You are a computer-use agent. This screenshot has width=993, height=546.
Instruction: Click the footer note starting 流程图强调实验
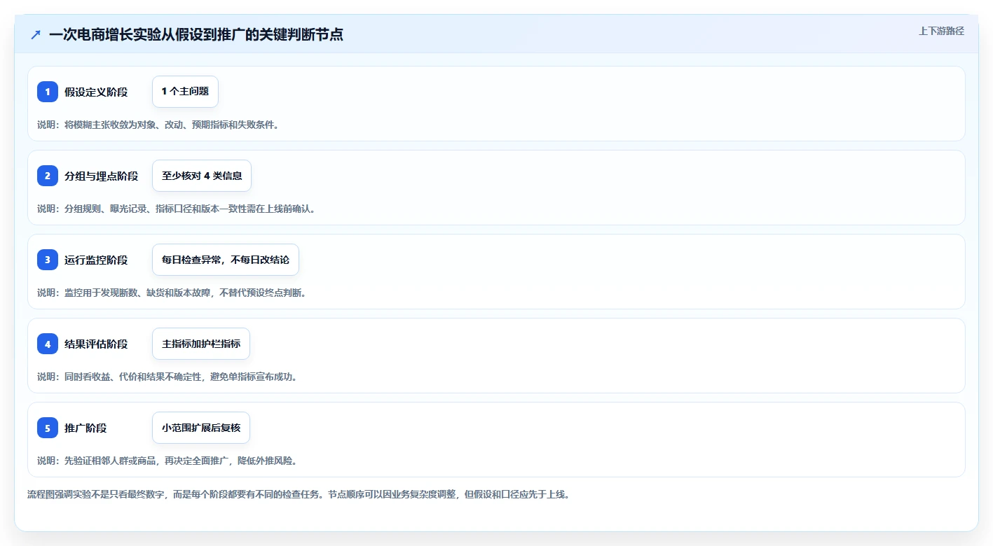[x=299, y=494]
